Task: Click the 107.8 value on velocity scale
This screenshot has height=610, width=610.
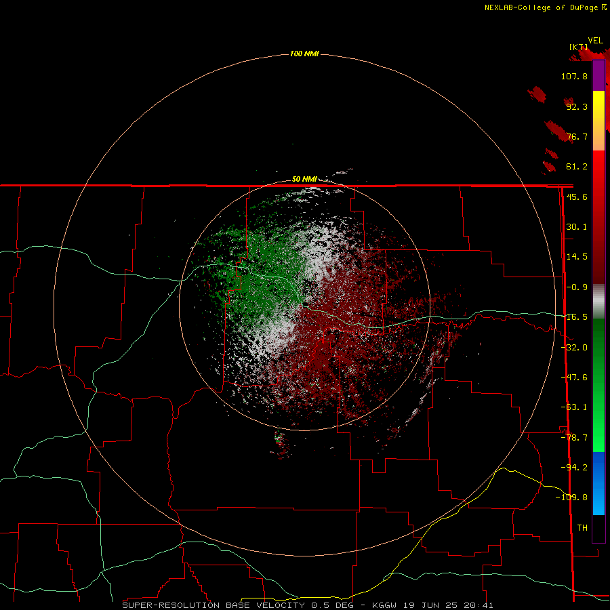Action: click(x=574, y=76)
